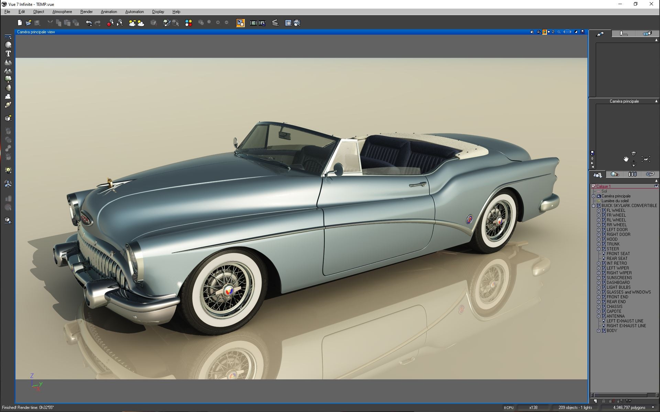This screenshot has height=412, width=660.
Task: Expand the BUICK SKYLARK CONVERTIBLE group
Action: tap(594, 205)
